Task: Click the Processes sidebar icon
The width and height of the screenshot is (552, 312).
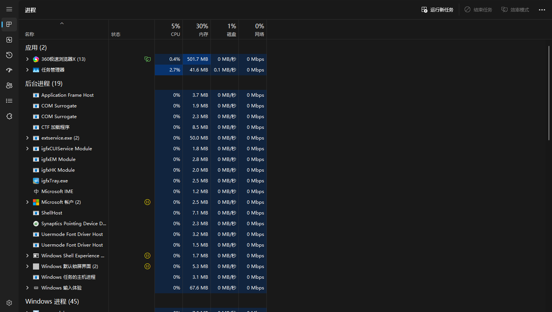Action: point(9,24)
